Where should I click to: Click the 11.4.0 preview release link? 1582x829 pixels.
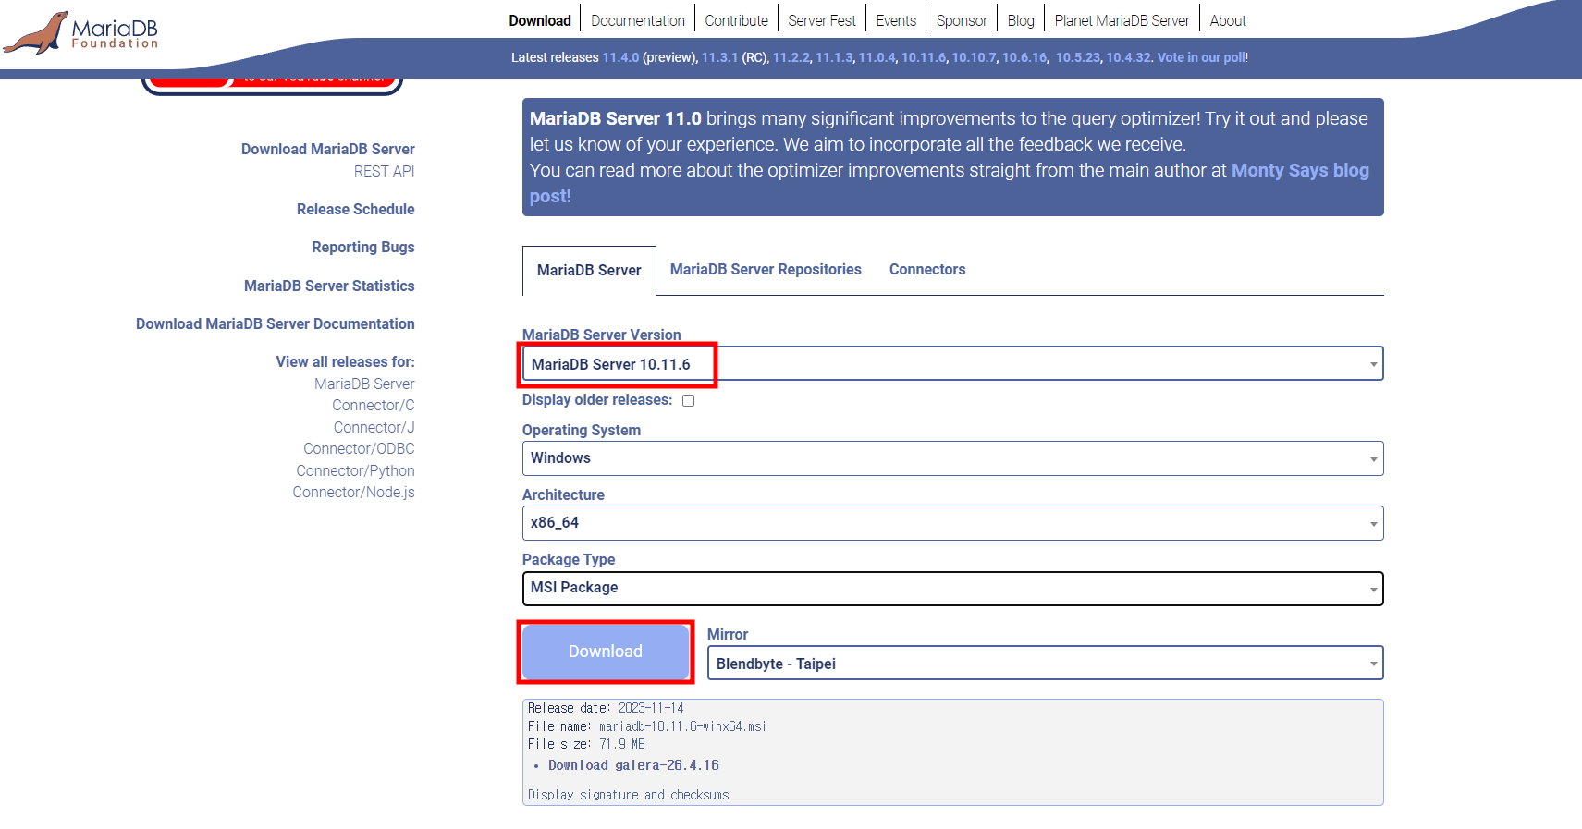tap(620, 57)
